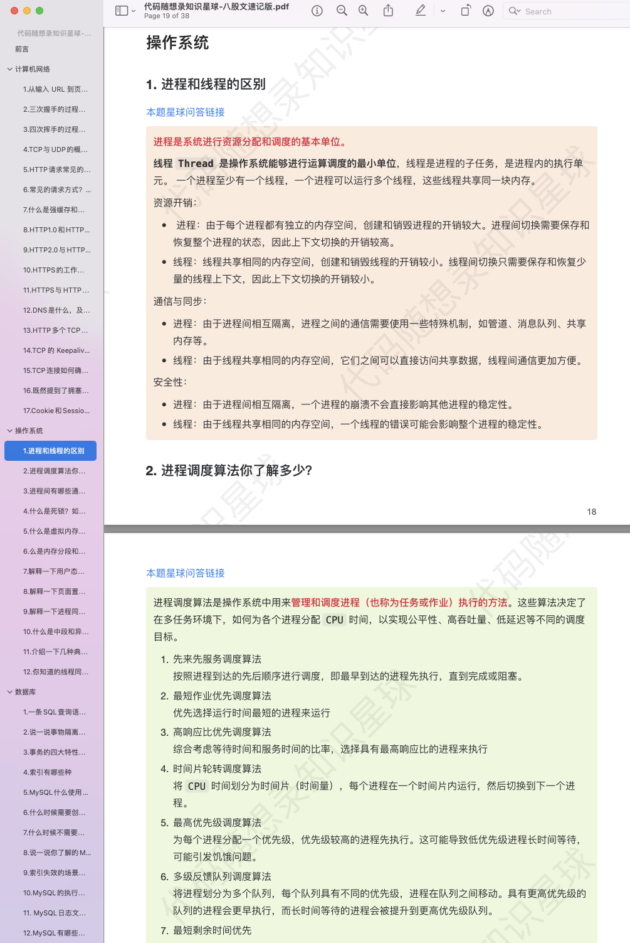This screenshot has width=630, height=943.
Task: Click the Search field
Action: click(x=567, y=11)
